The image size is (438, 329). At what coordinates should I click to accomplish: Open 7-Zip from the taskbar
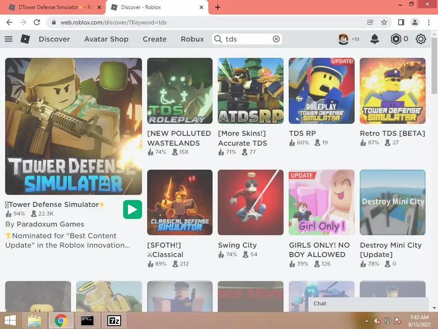click(114, 320)
